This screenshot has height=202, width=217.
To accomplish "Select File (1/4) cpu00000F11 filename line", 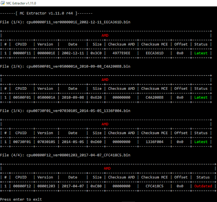I will (x=65, y=22).
